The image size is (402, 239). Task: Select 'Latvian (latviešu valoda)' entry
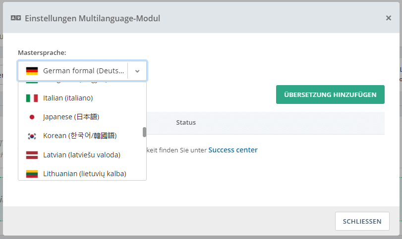(81, 155)
